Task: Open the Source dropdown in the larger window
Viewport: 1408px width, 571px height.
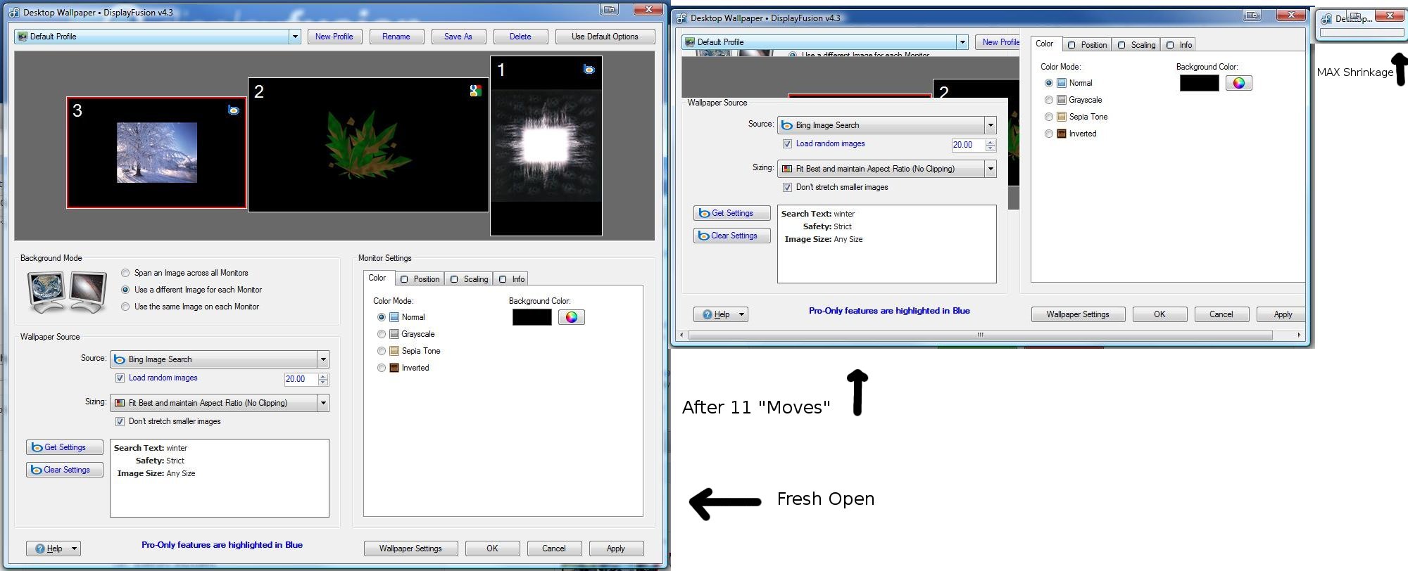Action: coord(323,359)
